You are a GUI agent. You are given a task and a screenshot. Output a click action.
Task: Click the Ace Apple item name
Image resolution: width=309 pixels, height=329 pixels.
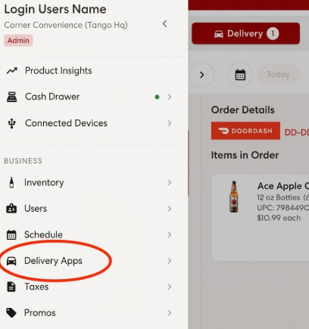[x=283, y=186]
